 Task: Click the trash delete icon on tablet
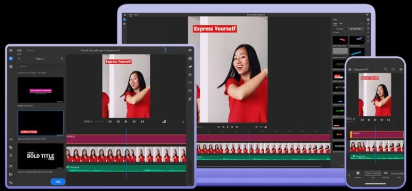(10, 156)
